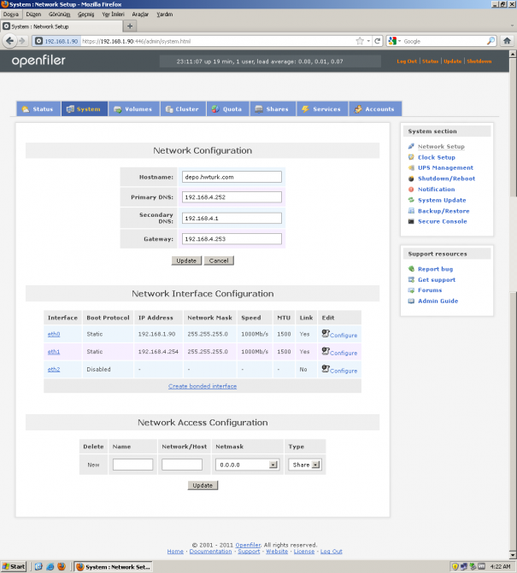This screenshot has height=573, width=517.
Task: Click the System Update icon
Action: [411, 200]
